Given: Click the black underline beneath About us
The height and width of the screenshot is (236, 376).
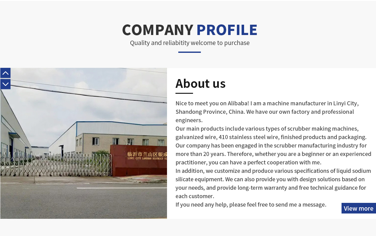Looking at the screenshot, I should point(184,93).
